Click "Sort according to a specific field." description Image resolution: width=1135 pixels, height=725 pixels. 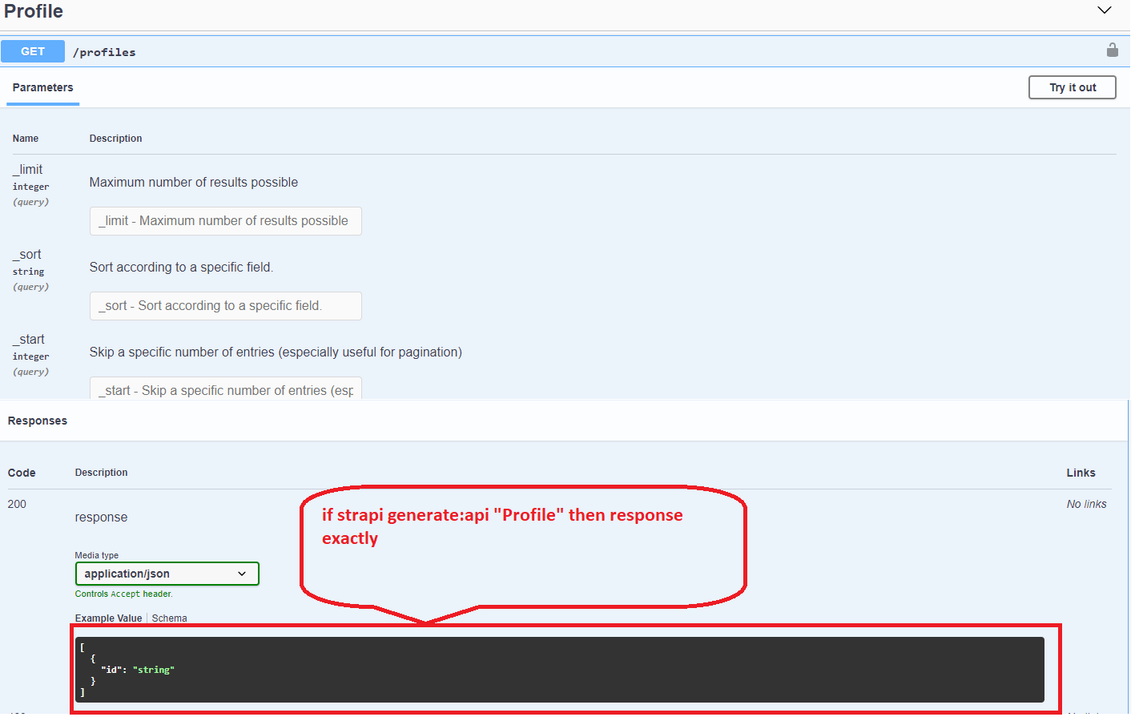point(182,268)
